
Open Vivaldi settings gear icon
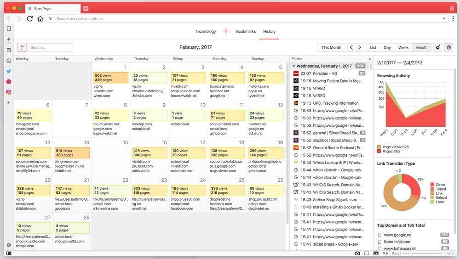click(9, 245)
